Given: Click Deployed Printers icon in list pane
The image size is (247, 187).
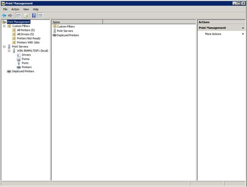Looking at the screenshot, I should [54, 35].
